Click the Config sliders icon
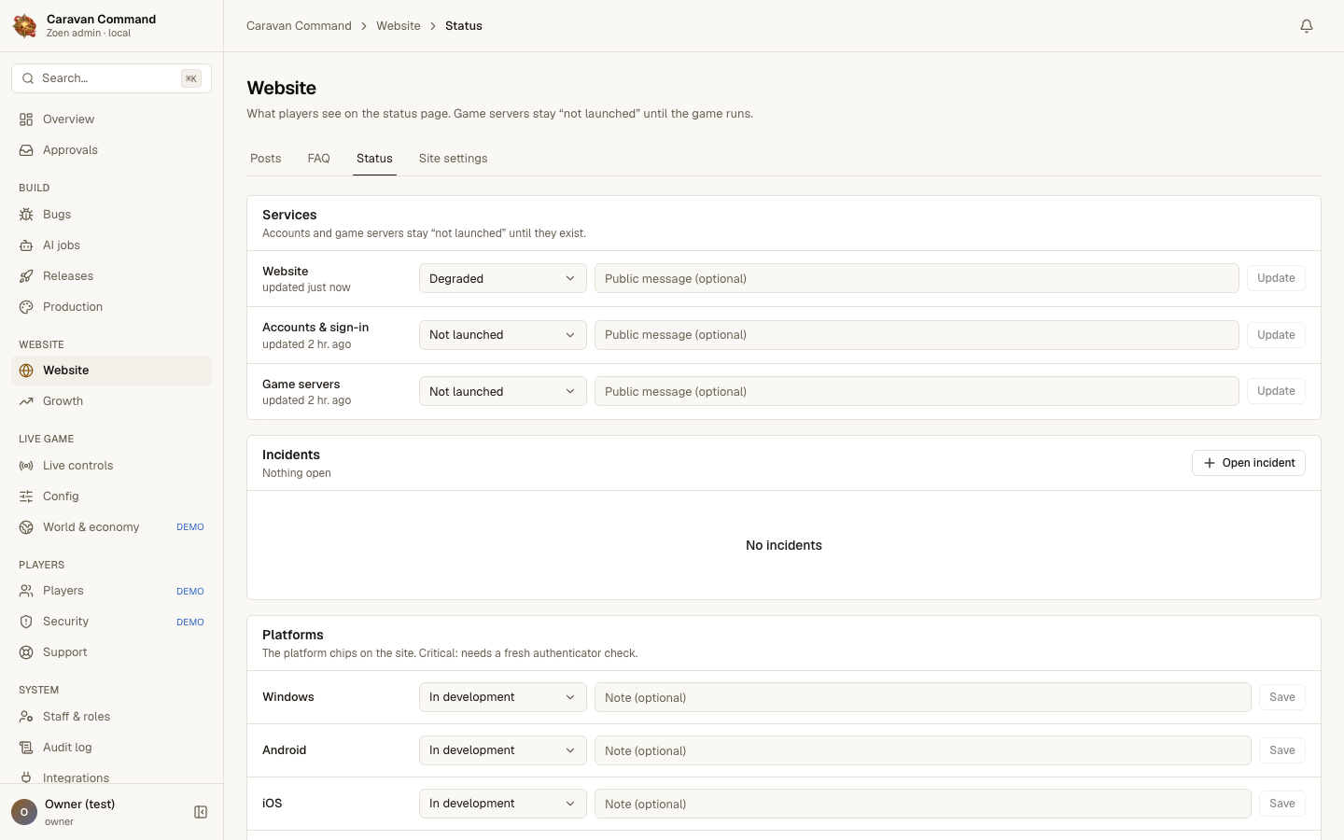Image resolution: width=1344 pixels, height=840 pixels. click(x=26, y=497)
